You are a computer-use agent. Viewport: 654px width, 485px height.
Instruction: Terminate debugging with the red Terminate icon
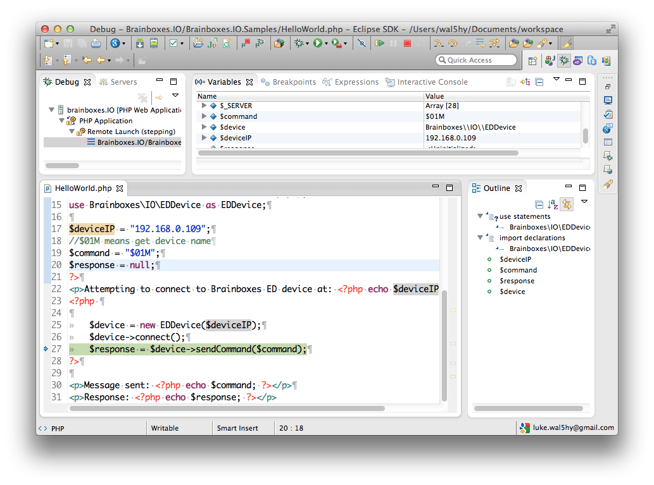pos(407,43)
